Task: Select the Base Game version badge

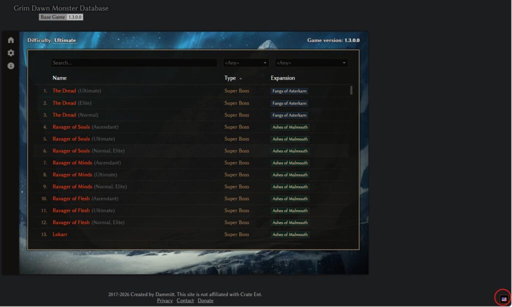Action: click(52, 17)
